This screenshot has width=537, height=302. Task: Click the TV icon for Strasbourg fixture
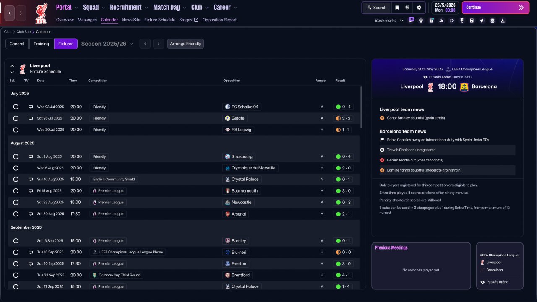click(31, 156)
